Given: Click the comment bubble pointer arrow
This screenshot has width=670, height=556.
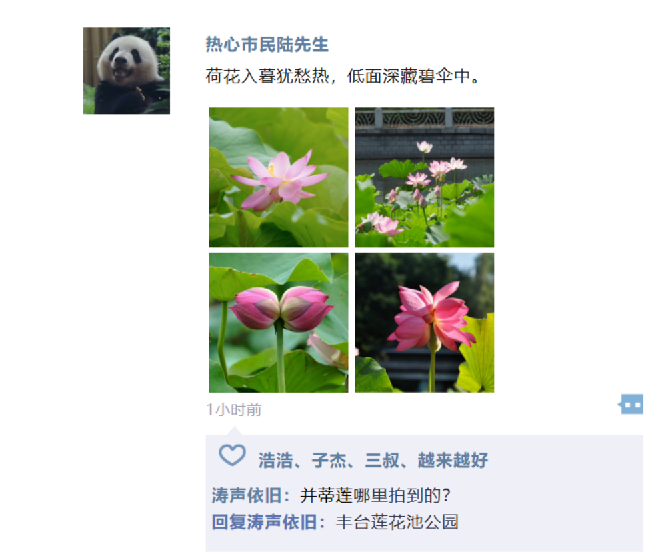Looking at the screenshot, I should tap(234, 431).
